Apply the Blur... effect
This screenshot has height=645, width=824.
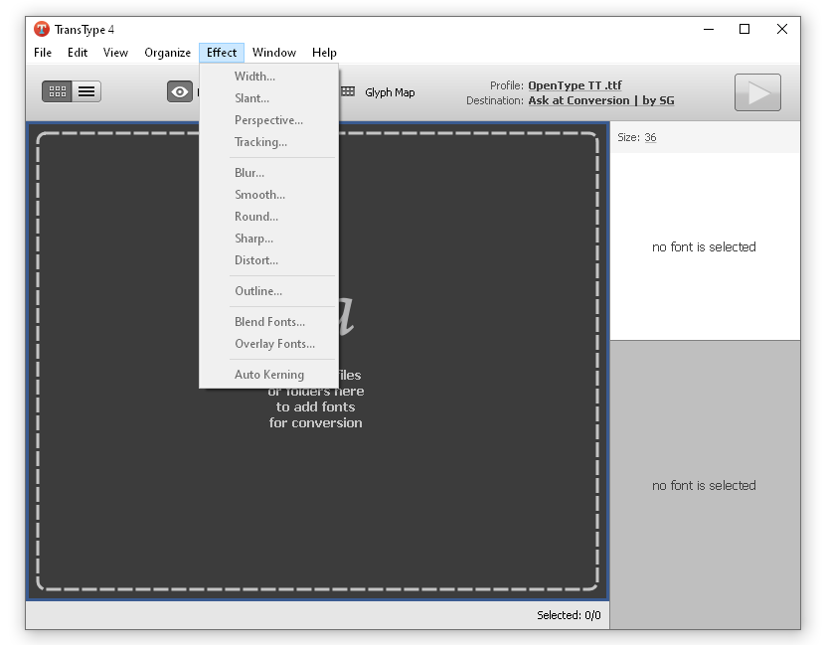pos(268,173)
